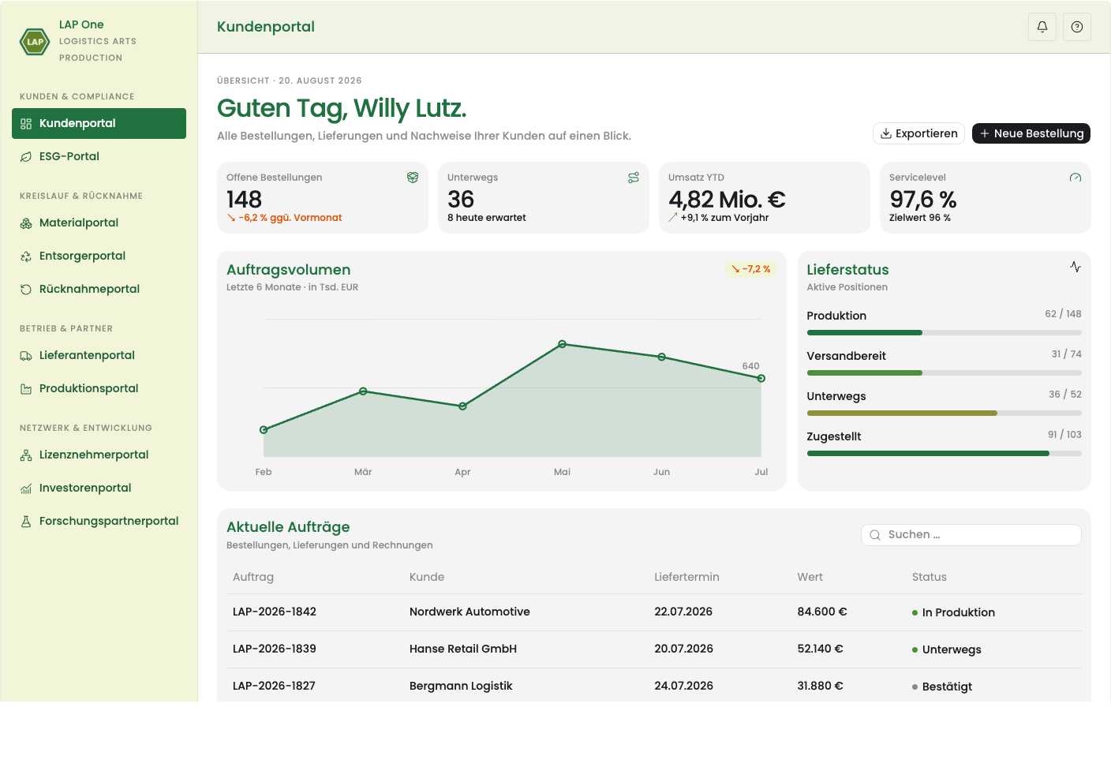This screenshot has width=1111, height=771.
Task: Click the Unterwegs progress bar
Action: 945,414
